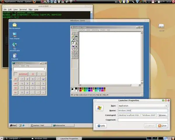The width and height of the screenshot is (175, 140).
Task: Switch to Launcher Properties in bottom panel
Action: click(69, 139)
